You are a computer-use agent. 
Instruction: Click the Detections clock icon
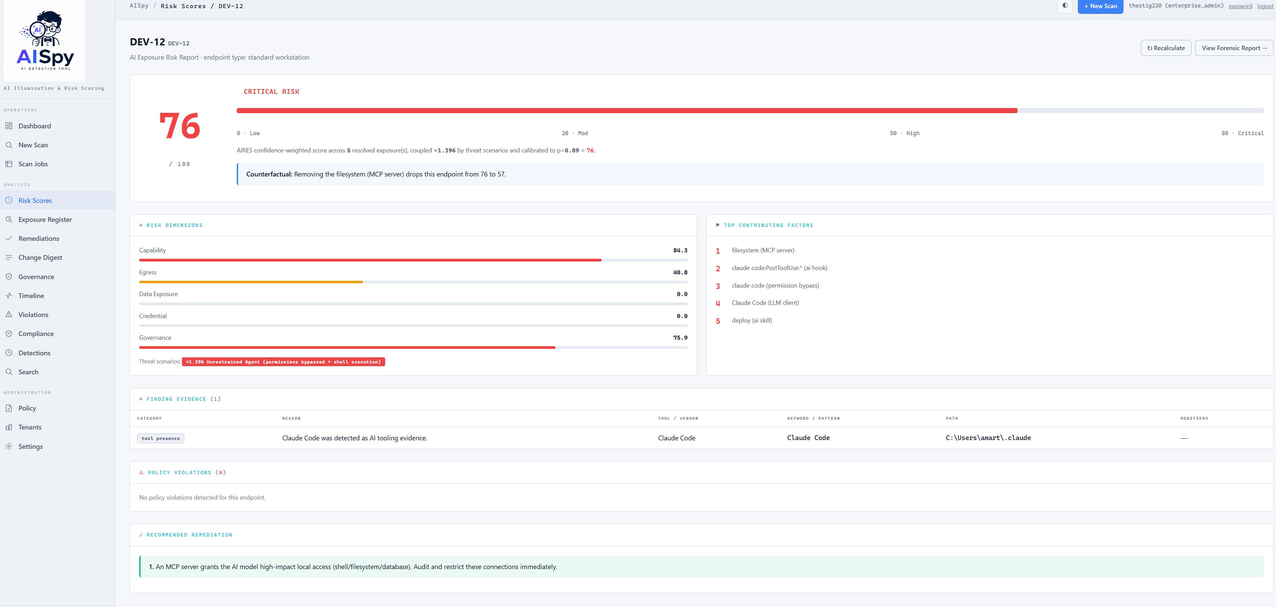pyautogui.click(x=8, y=353)
